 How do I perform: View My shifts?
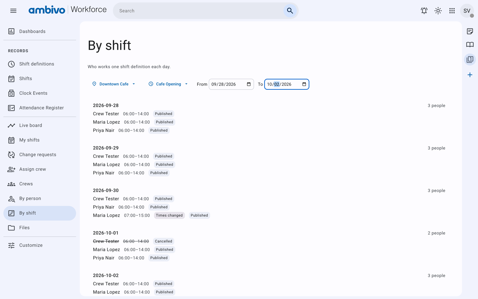(40, 140)
